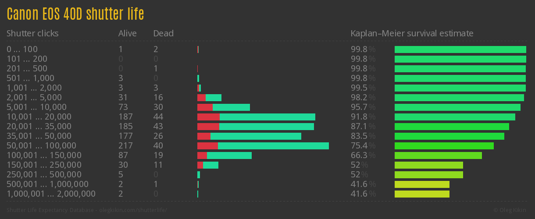The height and width of the screenshot is (219, 535).
Task: Click the red dead bar for 5,001 … 10,000
Action: [x=205, y=107]
